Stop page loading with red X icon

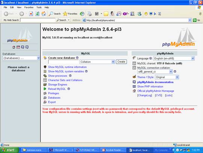31,13
